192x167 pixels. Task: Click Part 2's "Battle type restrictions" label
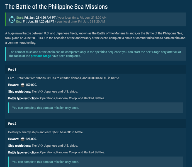coord(22,152)
